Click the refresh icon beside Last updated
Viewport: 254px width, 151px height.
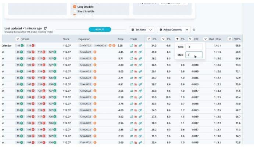click(45, 28)
